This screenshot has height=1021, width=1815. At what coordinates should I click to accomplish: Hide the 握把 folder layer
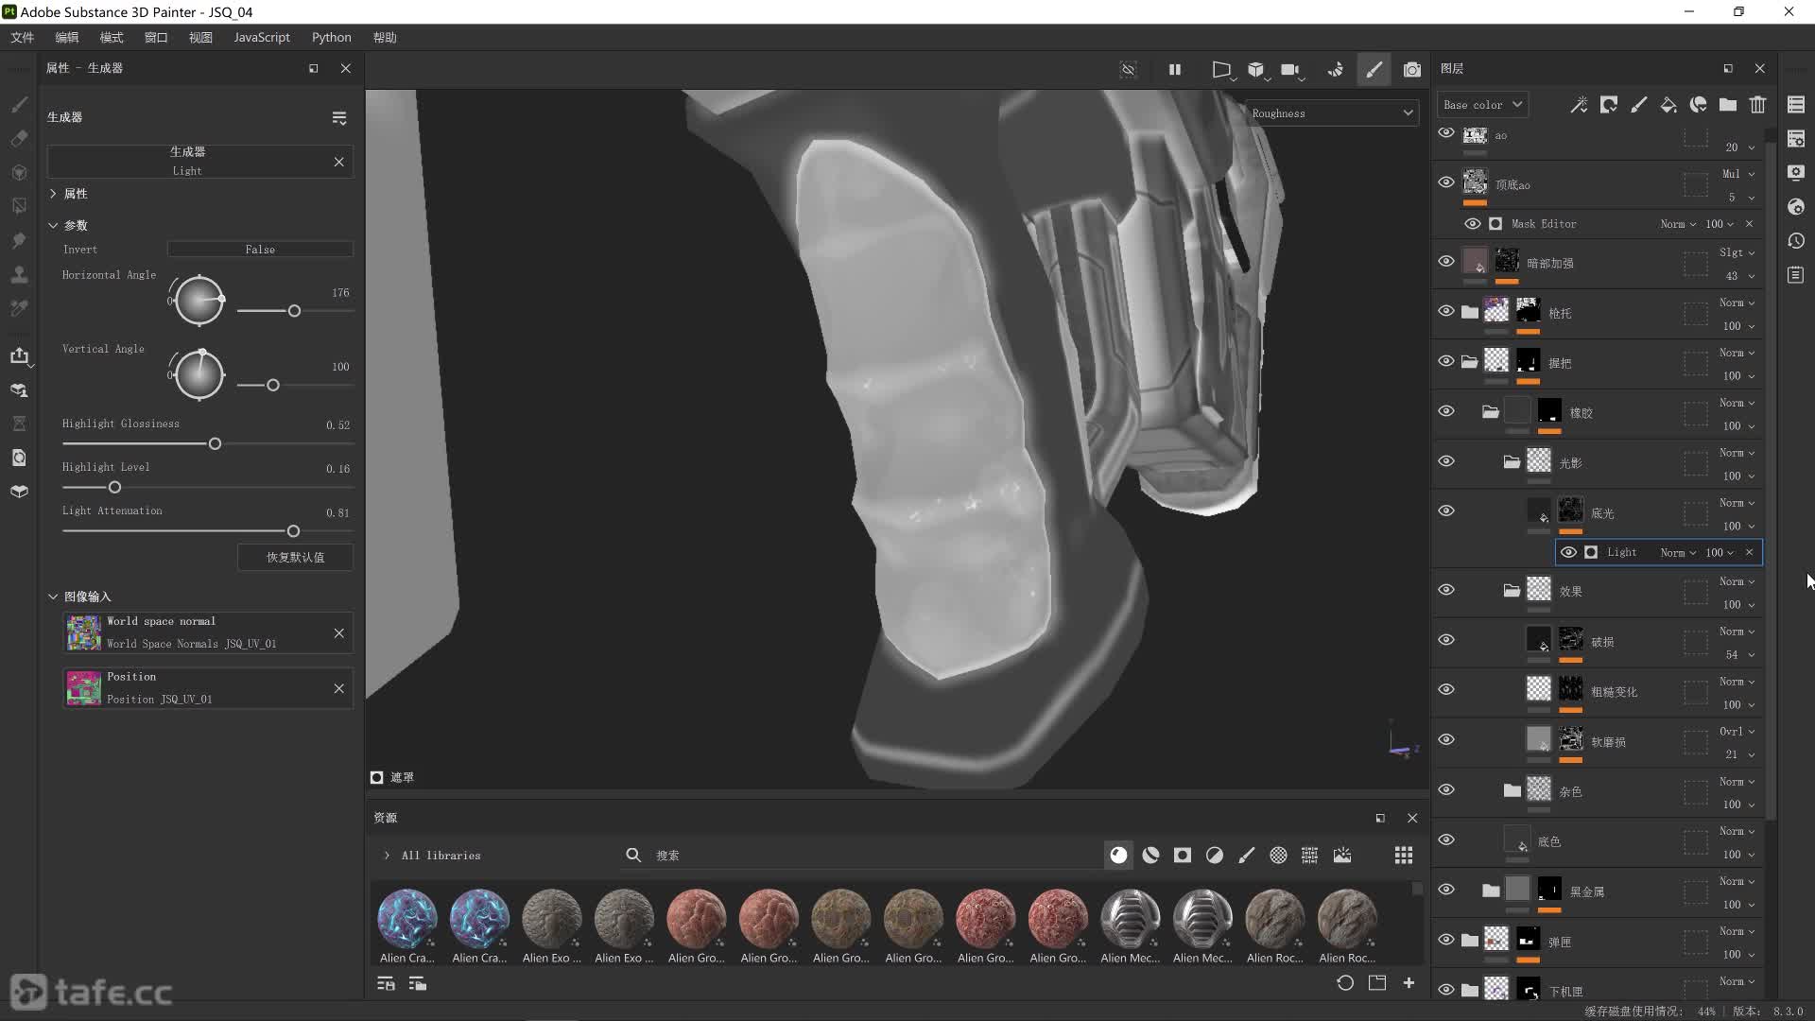coord(1446,361)
